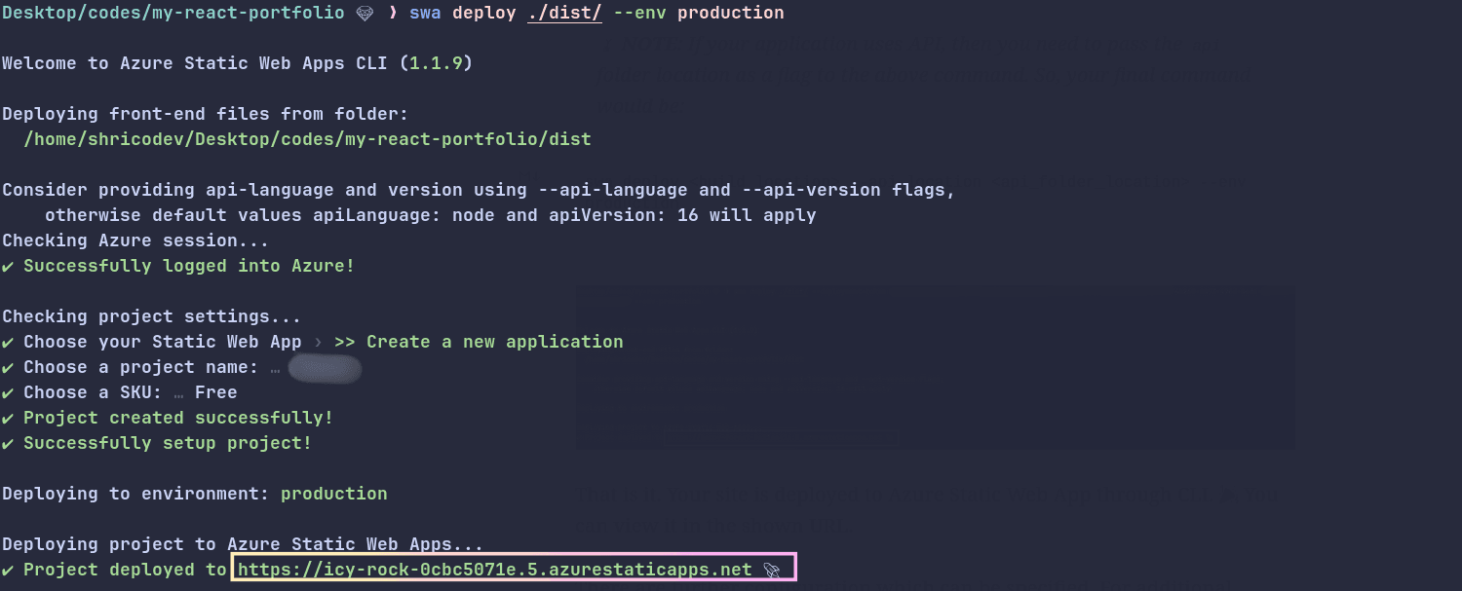Click the "Consider providing api-language and version" line
The width and height of the screenshot is (1462, 591).
pyautogui.click(x=479, y=190)
